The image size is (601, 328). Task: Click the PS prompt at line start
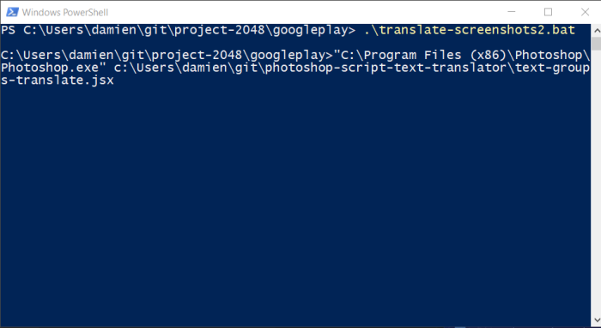pos(8,30)
